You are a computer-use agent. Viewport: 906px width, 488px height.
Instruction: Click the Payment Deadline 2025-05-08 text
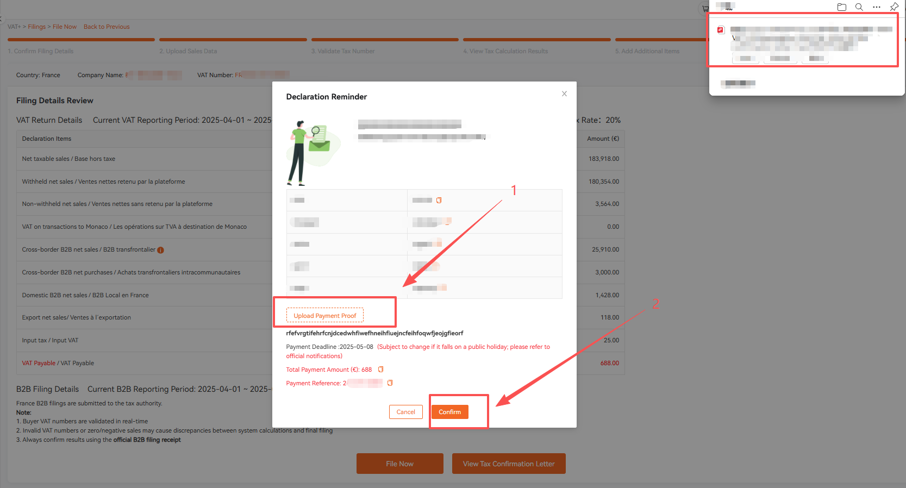tap(329, 347)
